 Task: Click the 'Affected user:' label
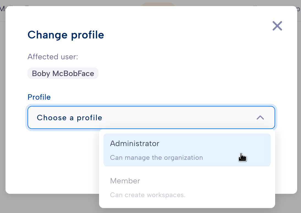tap(53, 57)
